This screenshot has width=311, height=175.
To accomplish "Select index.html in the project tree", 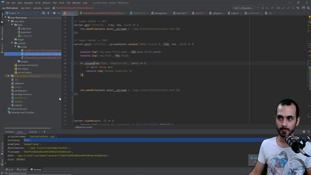I will point(26,29).
